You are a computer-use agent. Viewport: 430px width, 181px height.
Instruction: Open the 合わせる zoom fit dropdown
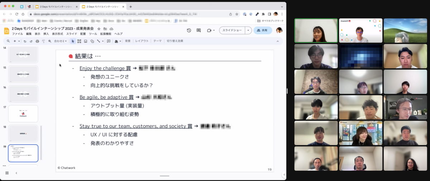point(61,41)
